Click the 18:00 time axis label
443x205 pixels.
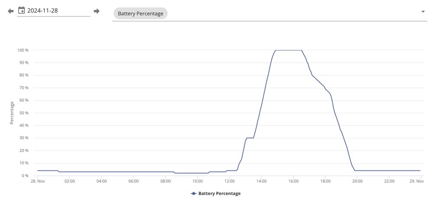[325, 182]
